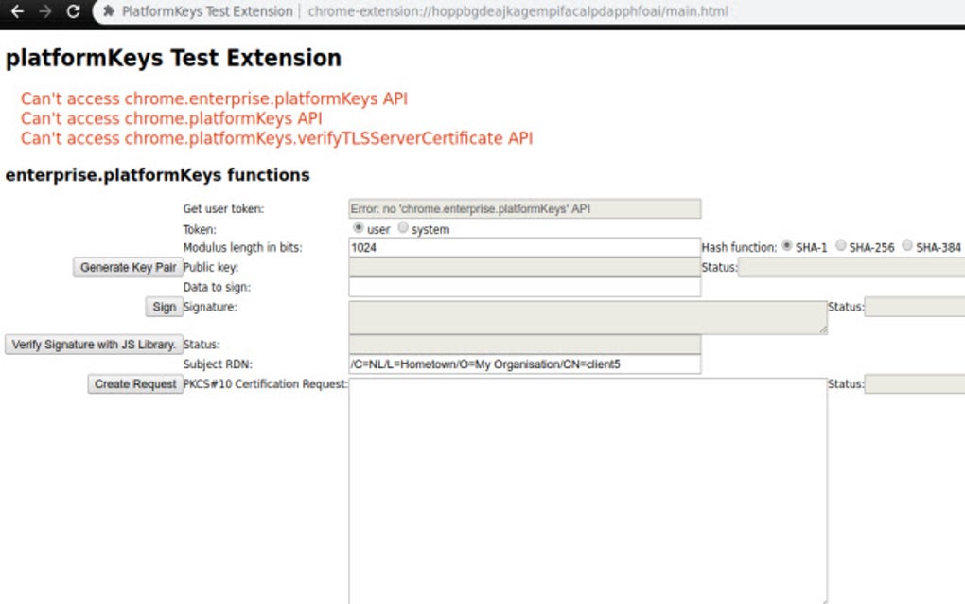Click the Create Request button
The image size is (965, 604).
134,383
